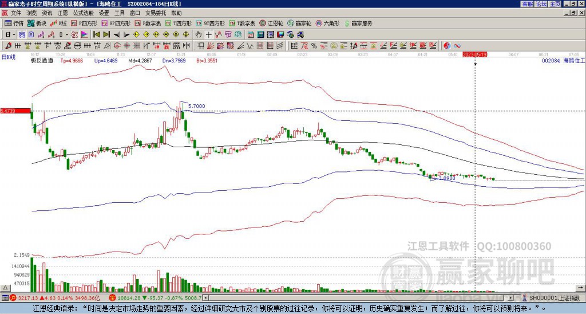The image size is (586, 314).
Task: Click the 客服 customer service button
Action: (x=527, y=3)
